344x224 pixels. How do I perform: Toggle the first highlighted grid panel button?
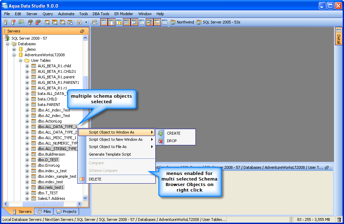pos(104,22)
